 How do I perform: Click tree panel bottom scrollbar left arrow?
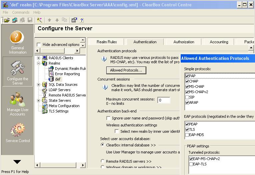pyautogui.click(x=37, y=165)
